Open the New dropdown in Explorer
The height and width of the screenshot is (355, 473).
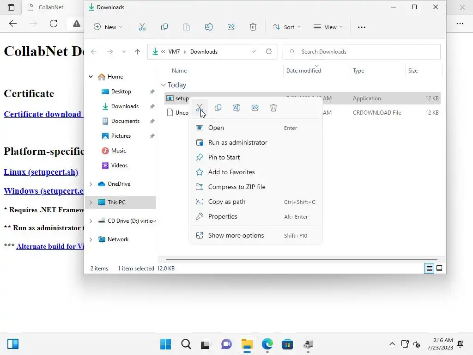click(x=108, y=27)
